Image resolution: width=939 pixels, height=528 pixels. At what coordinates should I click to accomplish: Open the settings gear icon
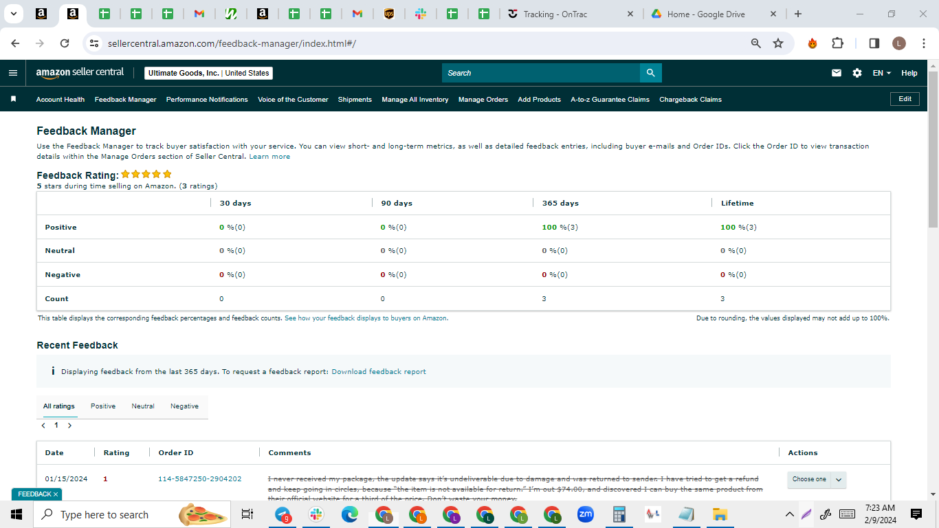[x=857, y=73]
